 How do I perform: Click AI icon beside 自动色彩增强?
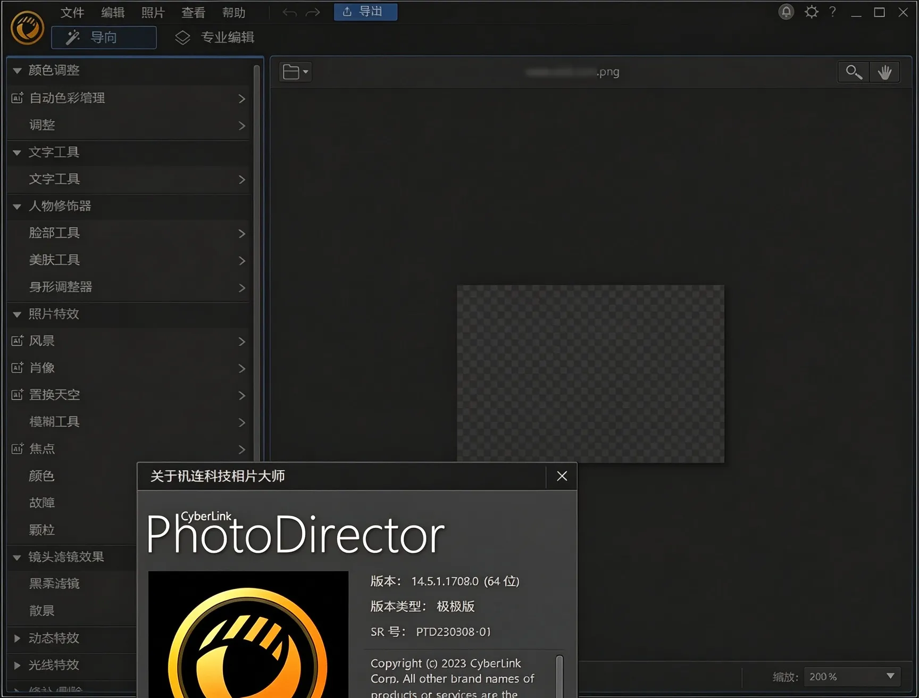(17, 98)
